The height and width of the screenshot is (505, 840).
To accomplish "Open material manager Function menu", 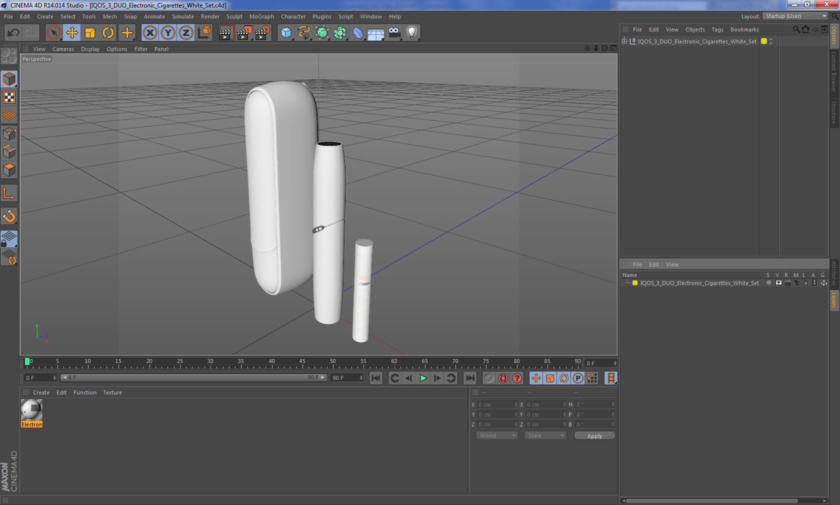I will point(85,392).
